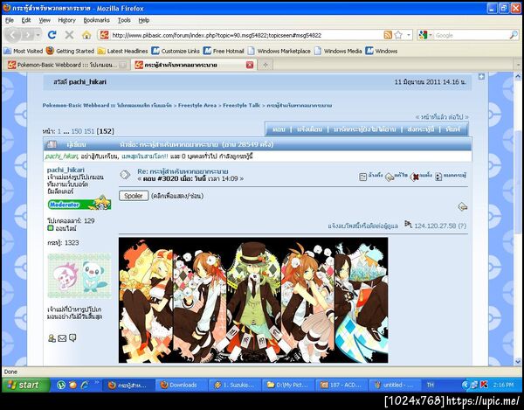This screenshot has height=410, width=524.
Task: Click inside the Google search field
Action: tap(472, 35)
